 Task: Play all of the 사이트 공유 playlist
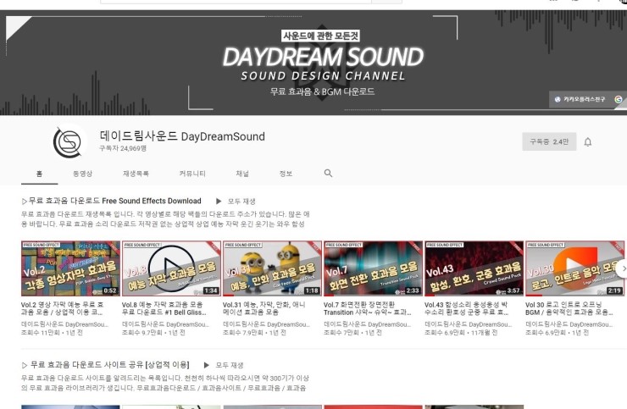tap(224, 365)
